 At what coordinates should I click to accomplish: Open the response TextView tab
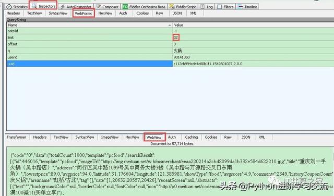pyautogui.click(x=61, y=137)
